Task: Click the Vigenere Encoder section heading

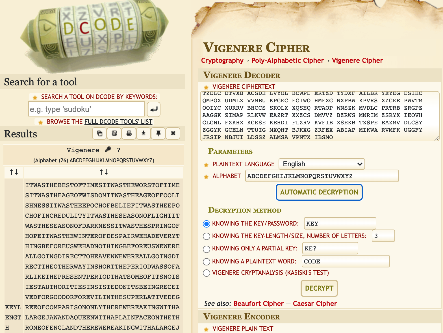Action: (x=242, y=317)
